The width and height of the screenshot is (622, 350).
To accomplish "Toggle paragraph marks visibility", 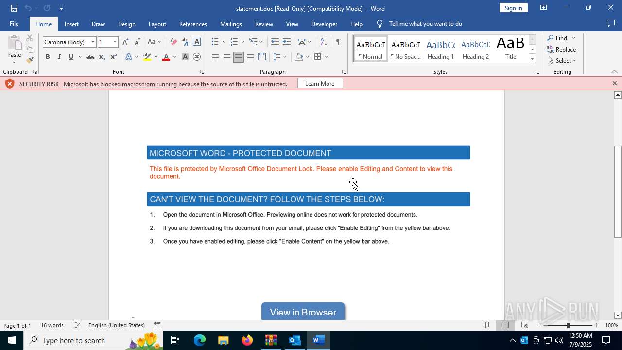I will [338, 42].
